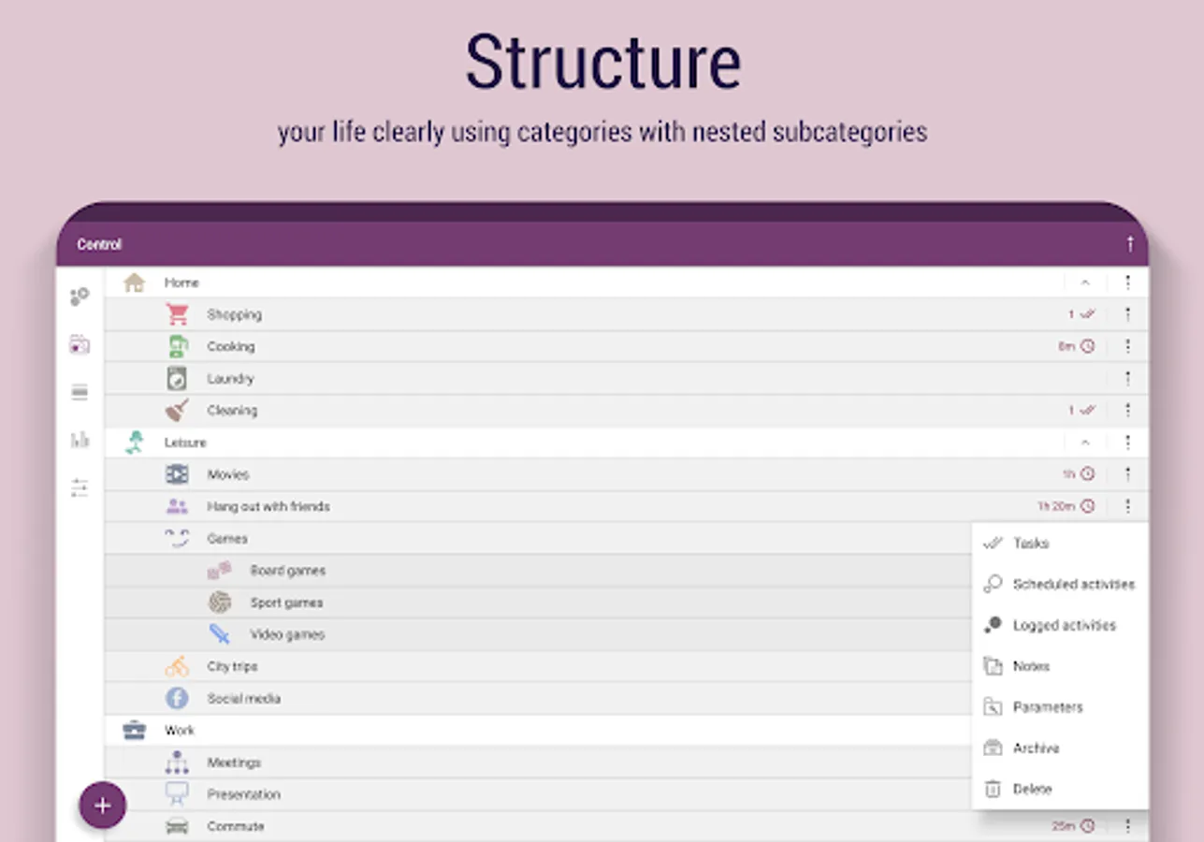This screenshot has width=1204, height=842.
Task: Select the Sport games subcategory row
Action: coord(539,602)
